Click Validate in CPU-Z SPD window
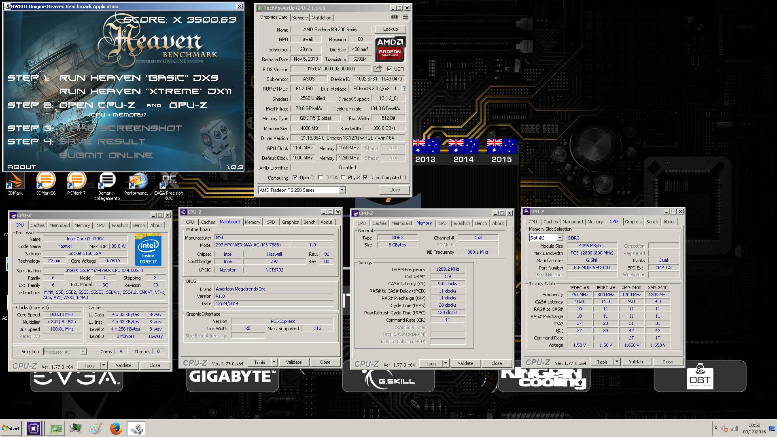 point(637,362)
